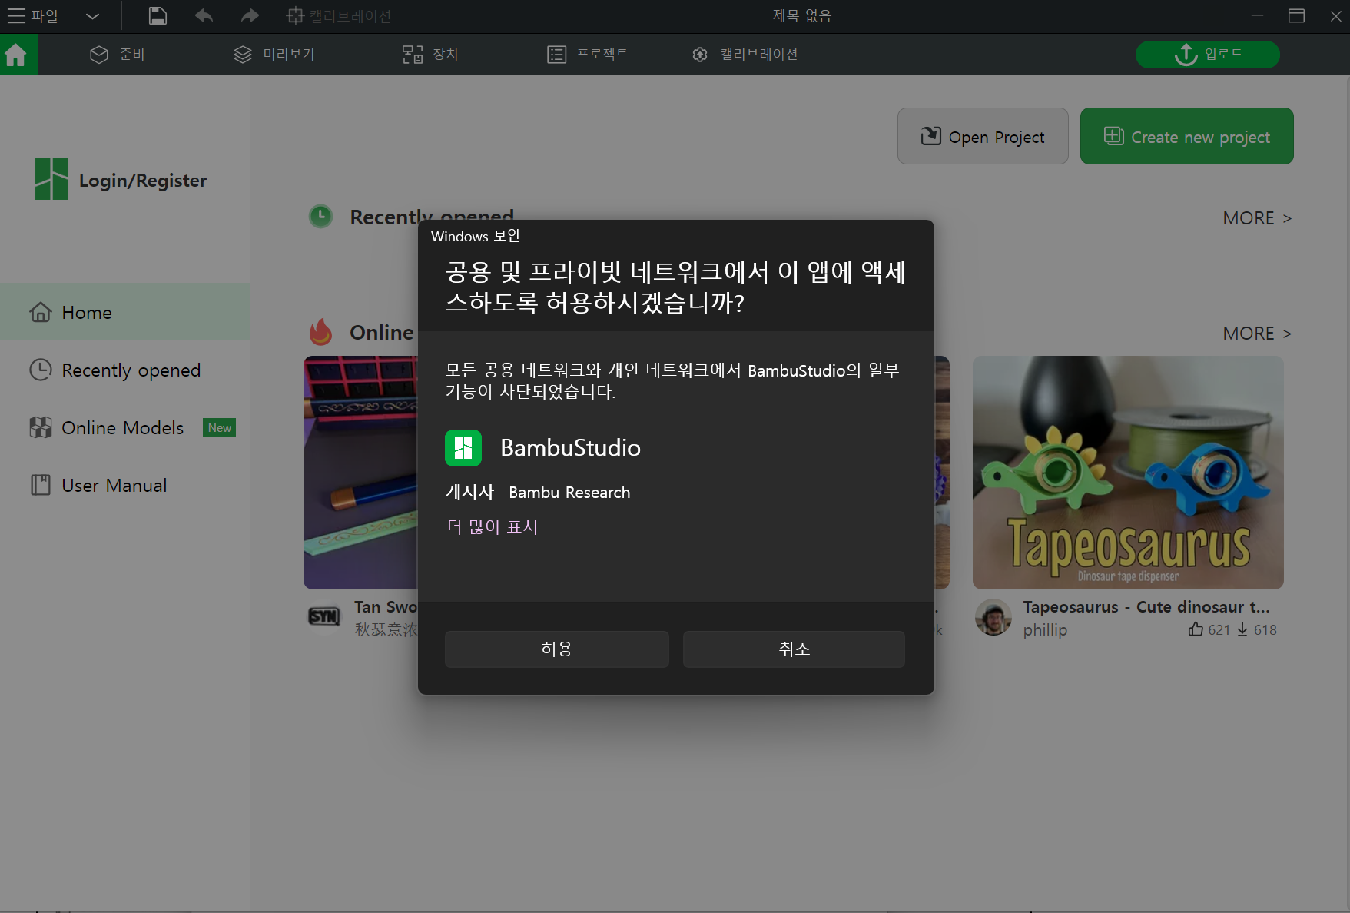
Task: Click the 더 많이 표시 link
Action: [x=492, y=526]
